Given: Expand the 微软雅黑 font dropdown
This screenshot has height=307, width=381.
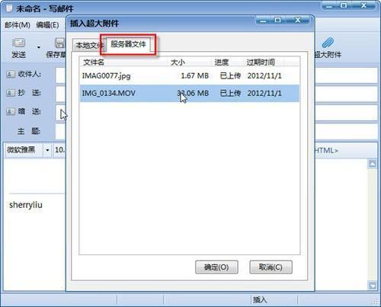Looking at the screenshot, I should click(47, 150).
